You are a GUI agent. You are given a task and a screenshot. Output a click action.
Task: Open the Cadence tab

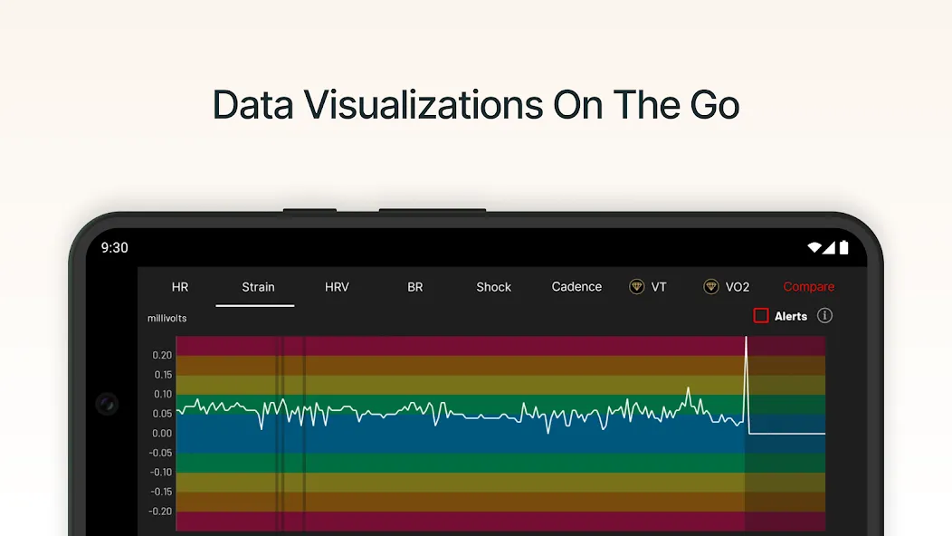tap(576, 287)
